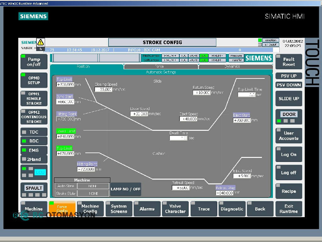Select the Return Speed value field
Viewport: 322px width, 242px height.
(202, 93)
